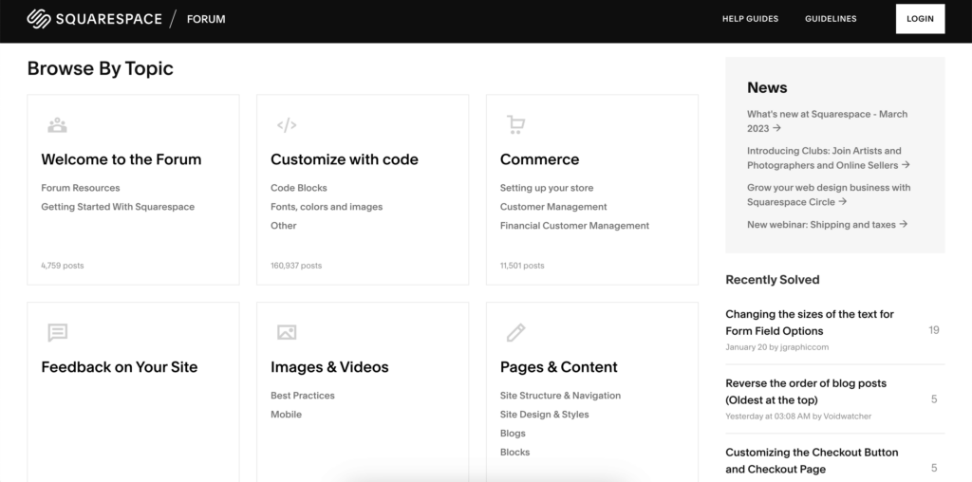
Task: Open Getting Started With Squarespace
Action: [x=118, y=207]
